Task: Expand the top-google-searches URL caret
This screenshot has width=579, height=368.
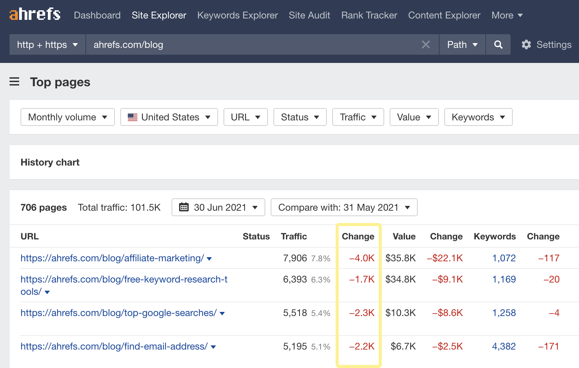Action: click(x=222, y=314)
